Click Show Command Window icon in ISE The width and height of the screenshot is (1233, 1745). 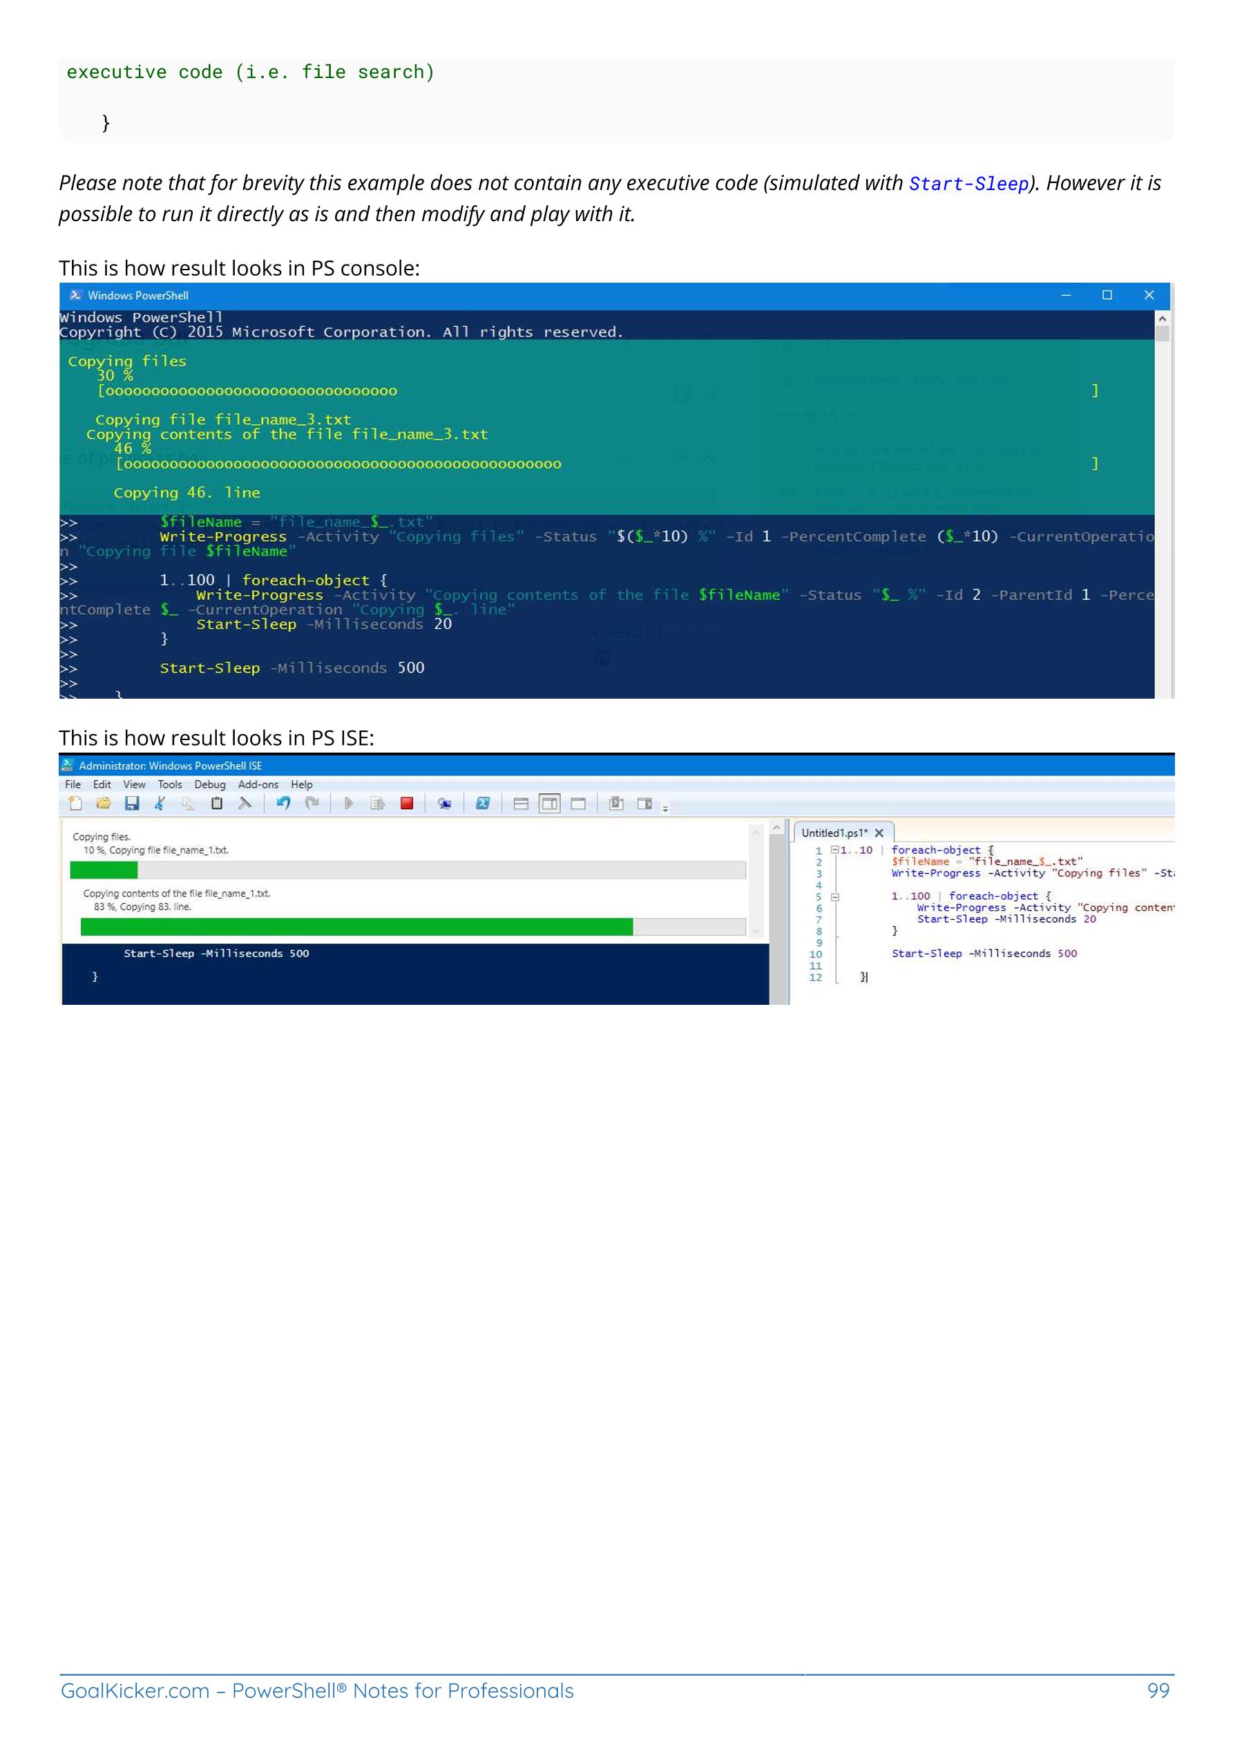click(616, 803)
